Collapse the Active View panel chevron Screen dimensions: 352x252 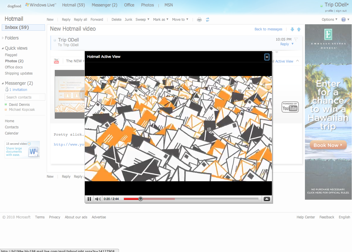click(297, 61)
